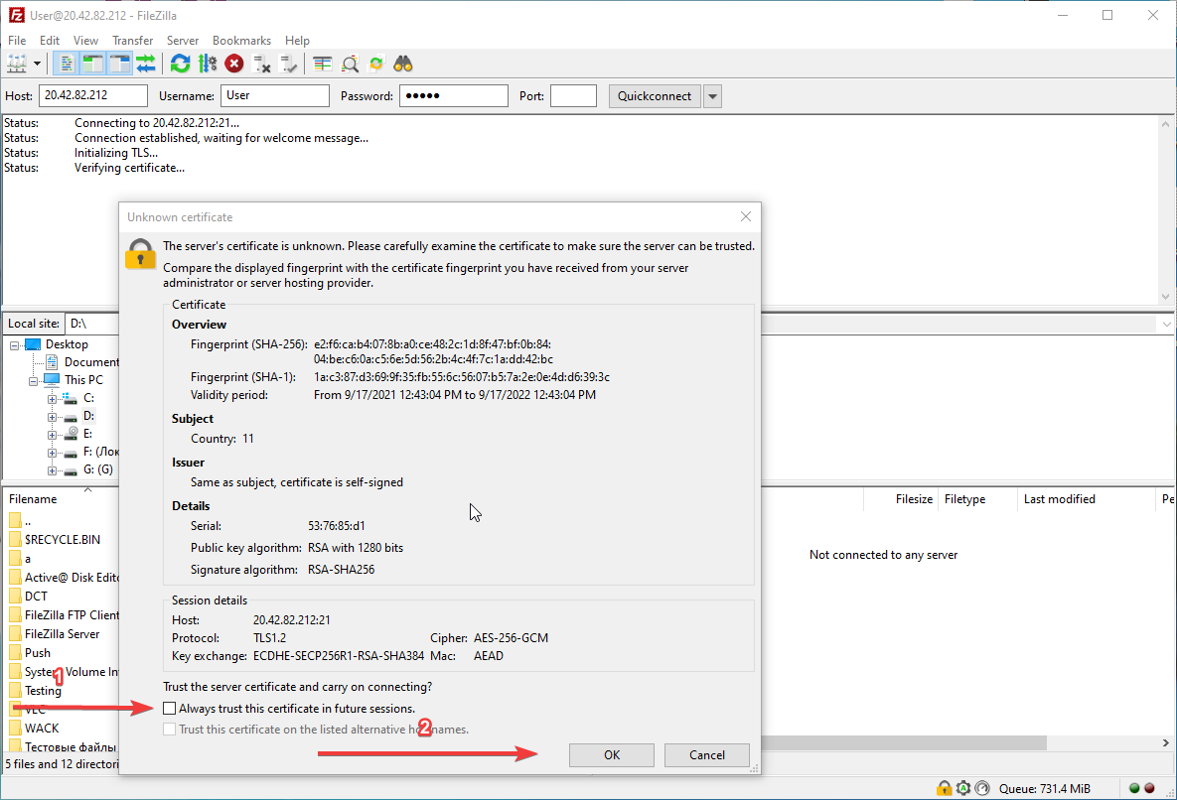Click the green activity LED indicator
1177x800 pixels.
tap(1134, 788)
